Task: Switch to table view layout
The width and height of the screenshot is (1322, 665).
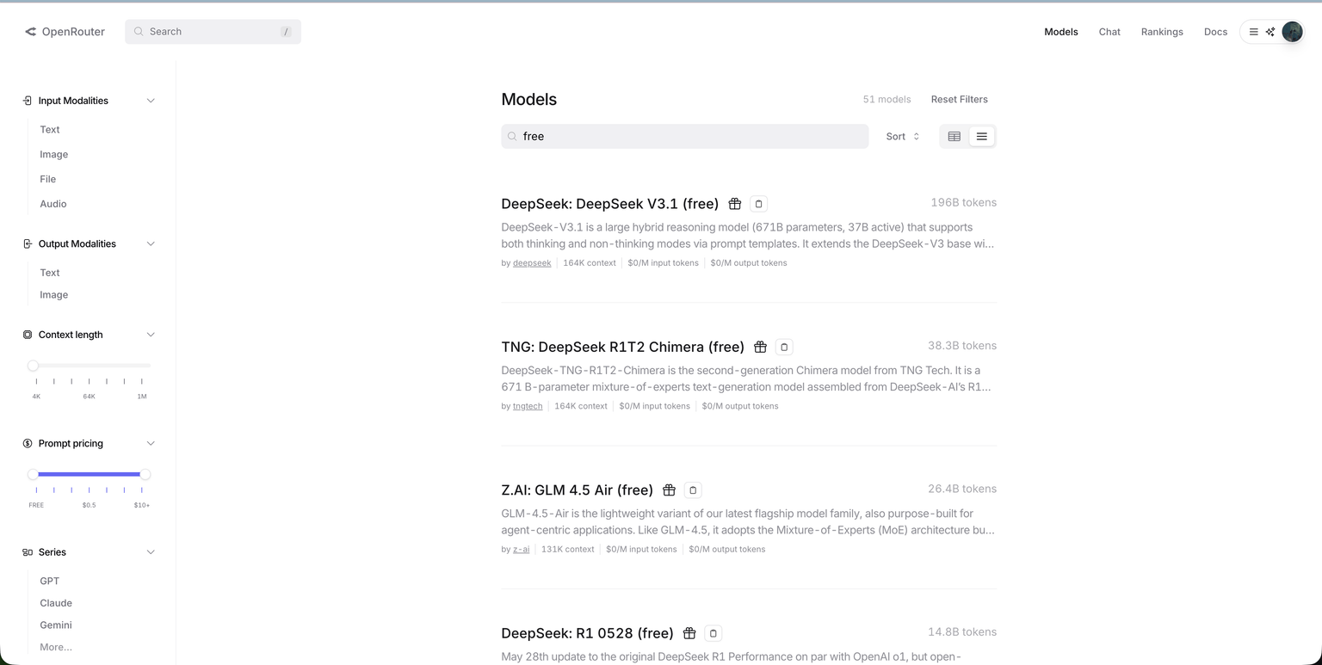Action: tap(954, 137)
